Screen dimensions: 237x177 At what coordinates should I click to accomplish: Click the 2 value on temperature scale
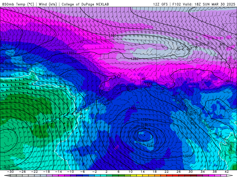coord(106,172)
